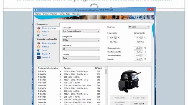Select THB4410Y H row with 208-220V
Screen dimensions: 188x105
pyautogui.click(x=71, y=77)
